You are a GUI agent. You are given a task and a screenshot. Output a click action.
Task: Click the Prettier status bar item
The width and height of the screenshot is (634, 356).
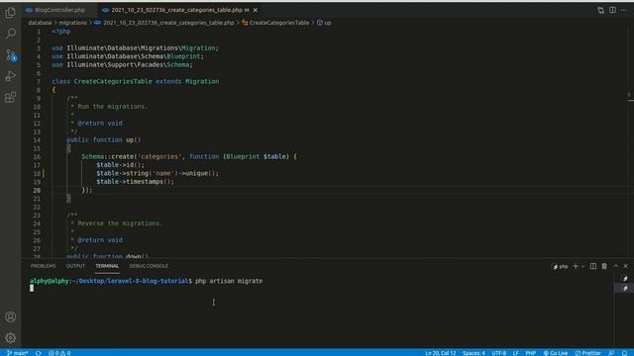click(587, 353)
